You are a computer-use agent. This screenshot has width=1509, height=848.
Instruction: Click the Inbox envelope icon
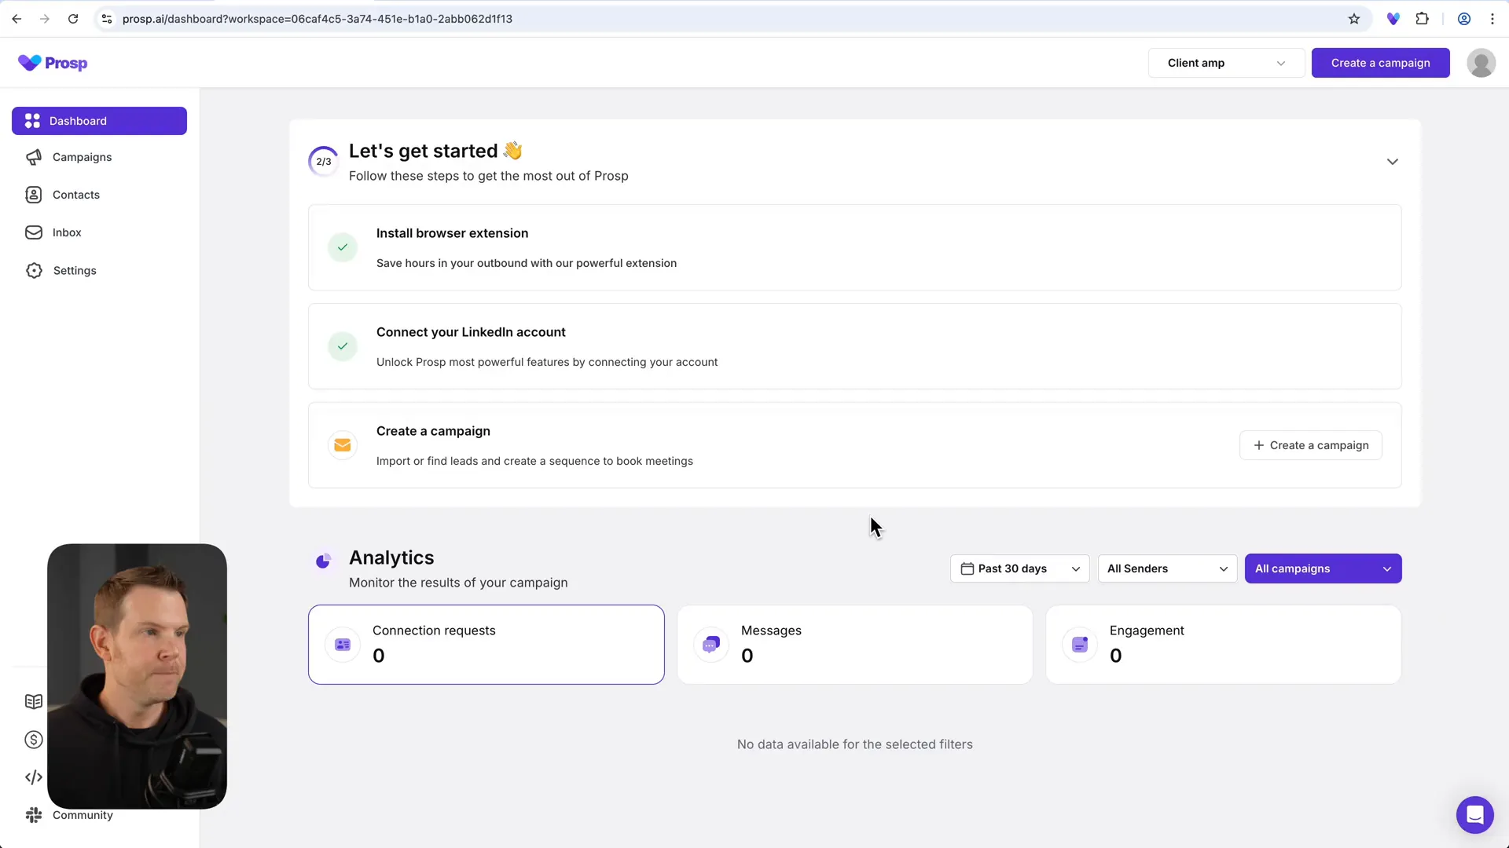34,232
